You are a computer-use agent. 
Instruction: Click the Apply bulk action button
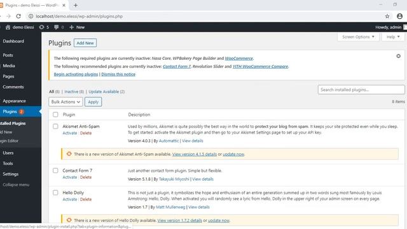tap(93, 102)
